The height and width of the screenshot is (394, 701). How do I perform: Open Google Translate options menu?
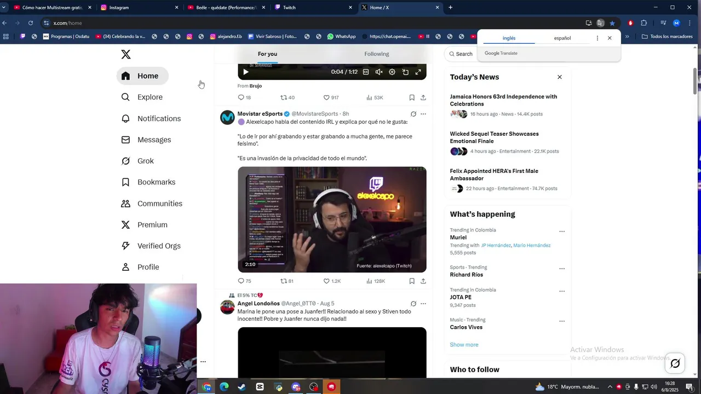(x=597, y=38)
